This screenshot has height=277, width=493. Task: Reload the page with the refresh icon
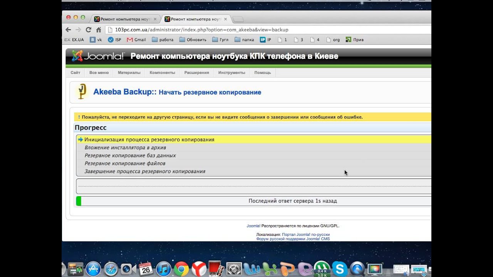89,30
